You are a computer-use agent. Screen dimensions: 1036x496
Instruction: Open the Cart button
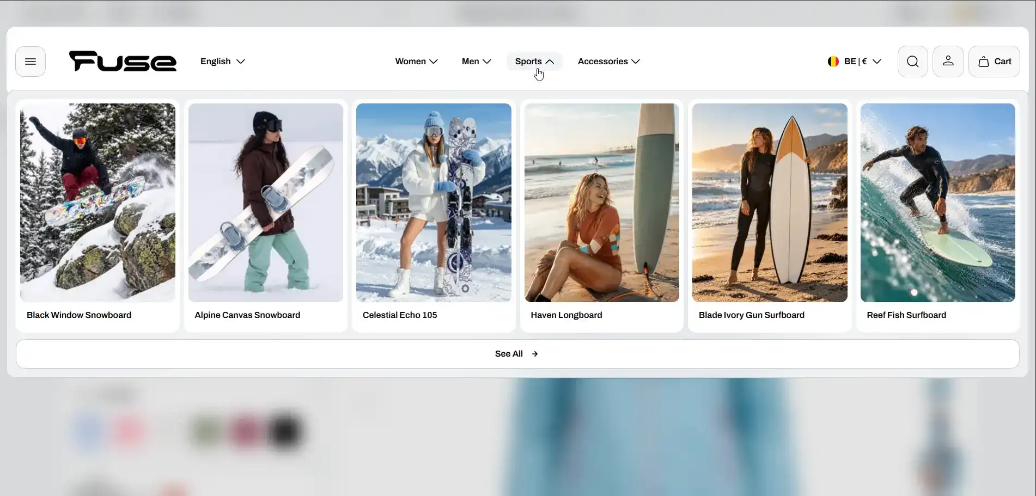995,62
